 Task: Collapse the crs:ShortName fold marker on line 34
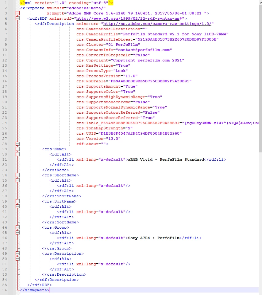[17, 175]
